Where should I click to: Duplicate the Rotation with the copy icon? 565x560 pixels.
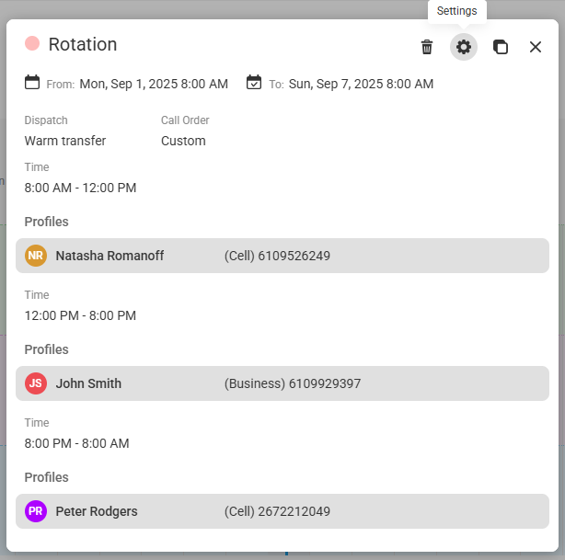[x=501, y=47]
